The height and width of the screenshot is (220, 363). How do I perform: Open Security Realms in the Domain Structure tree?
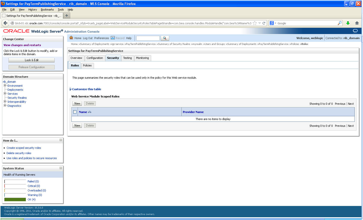tap(17, 98)
